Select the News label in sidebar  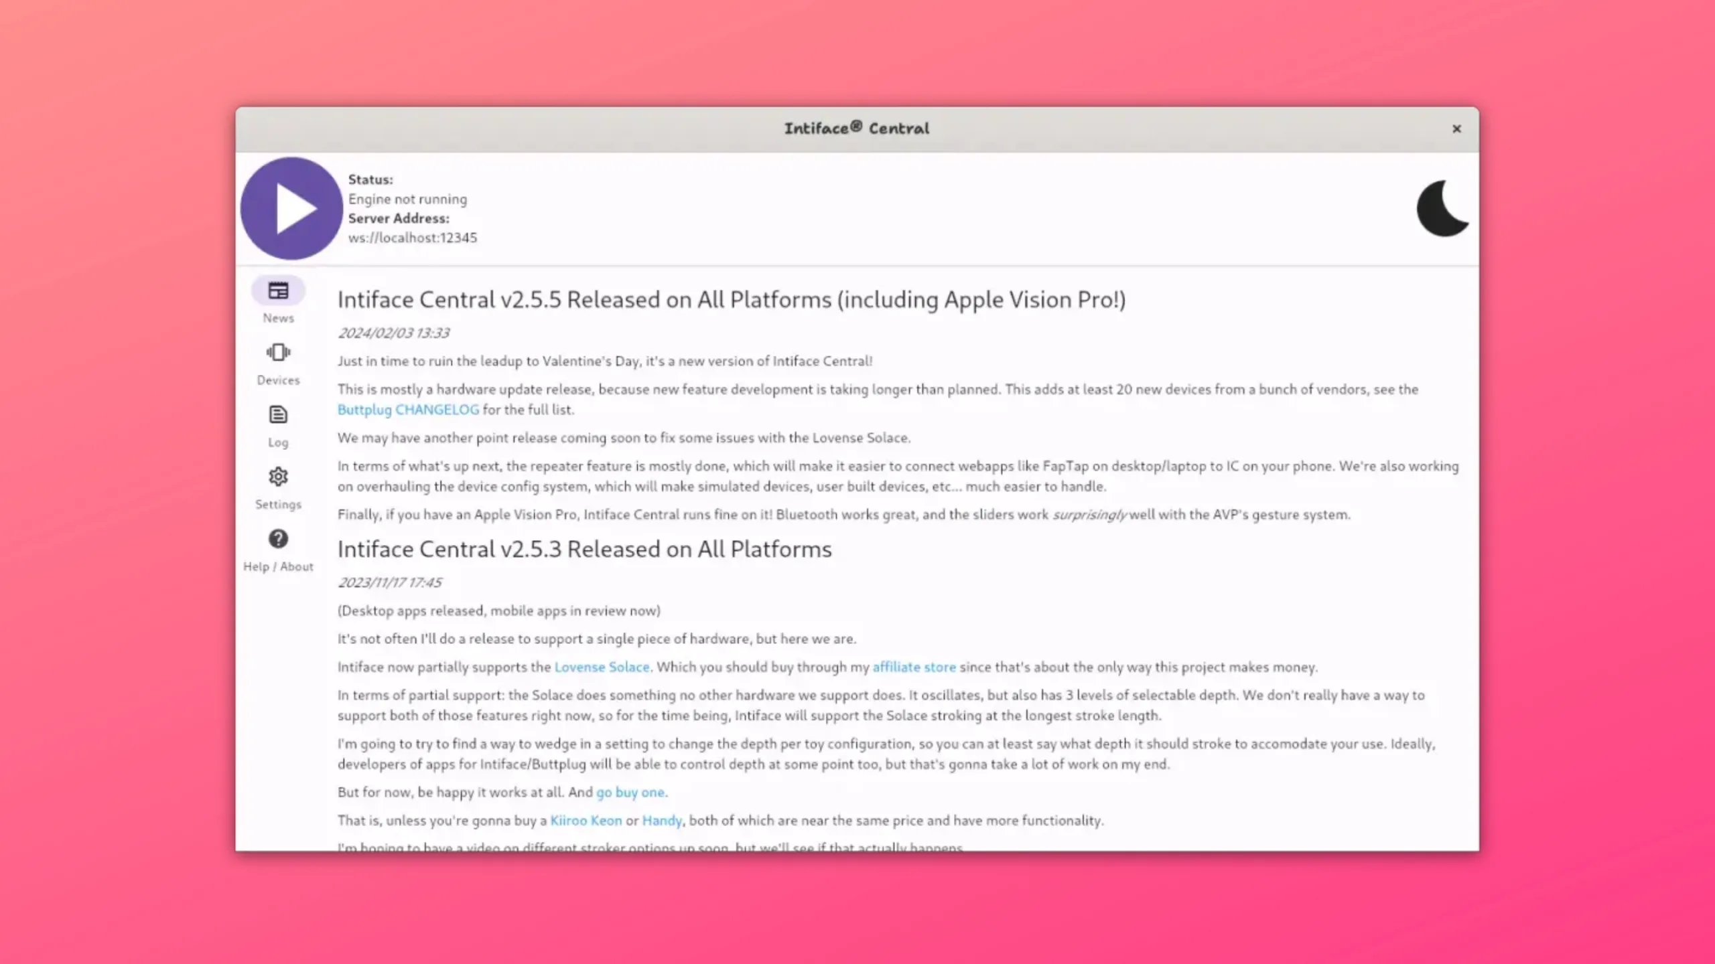(278, 318)
